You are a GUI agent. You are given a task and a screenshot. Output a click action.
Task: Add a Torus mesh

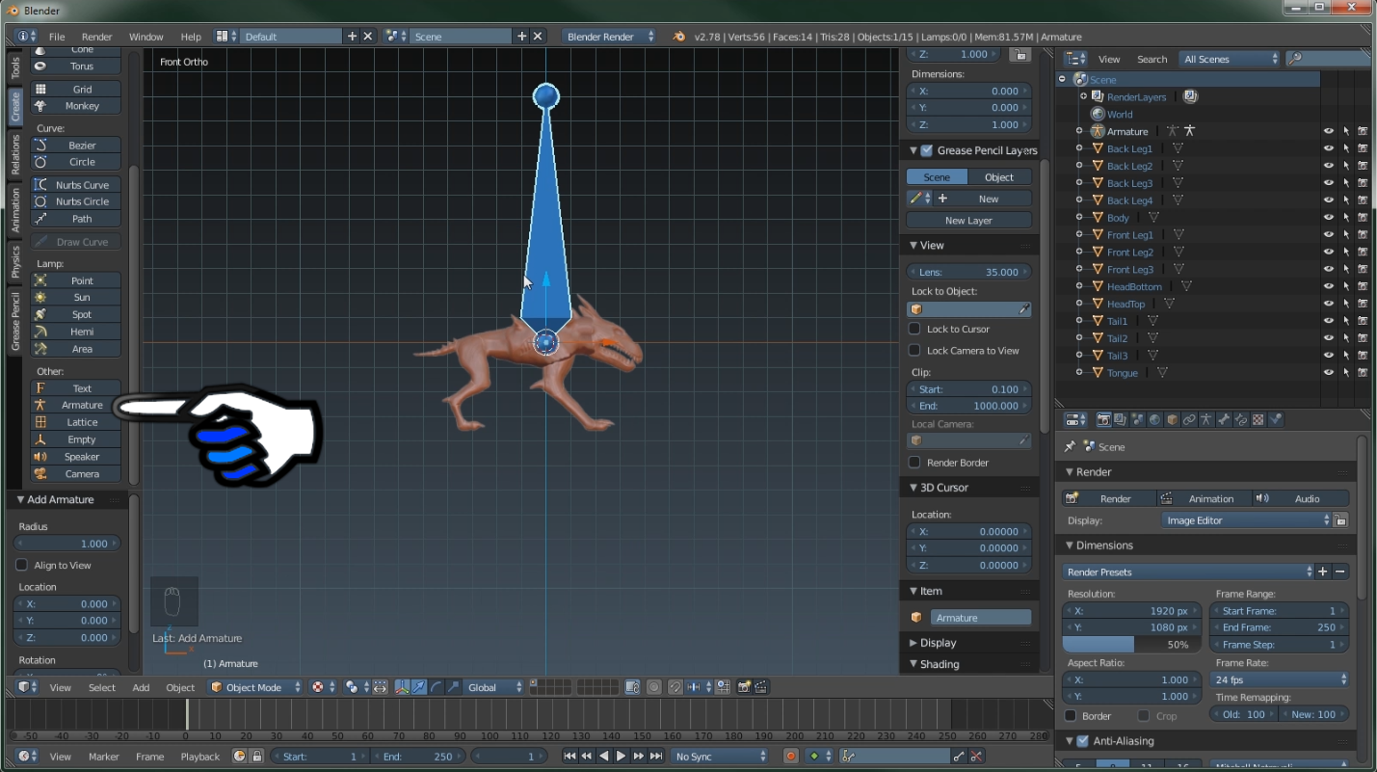(x=76, y=67)
